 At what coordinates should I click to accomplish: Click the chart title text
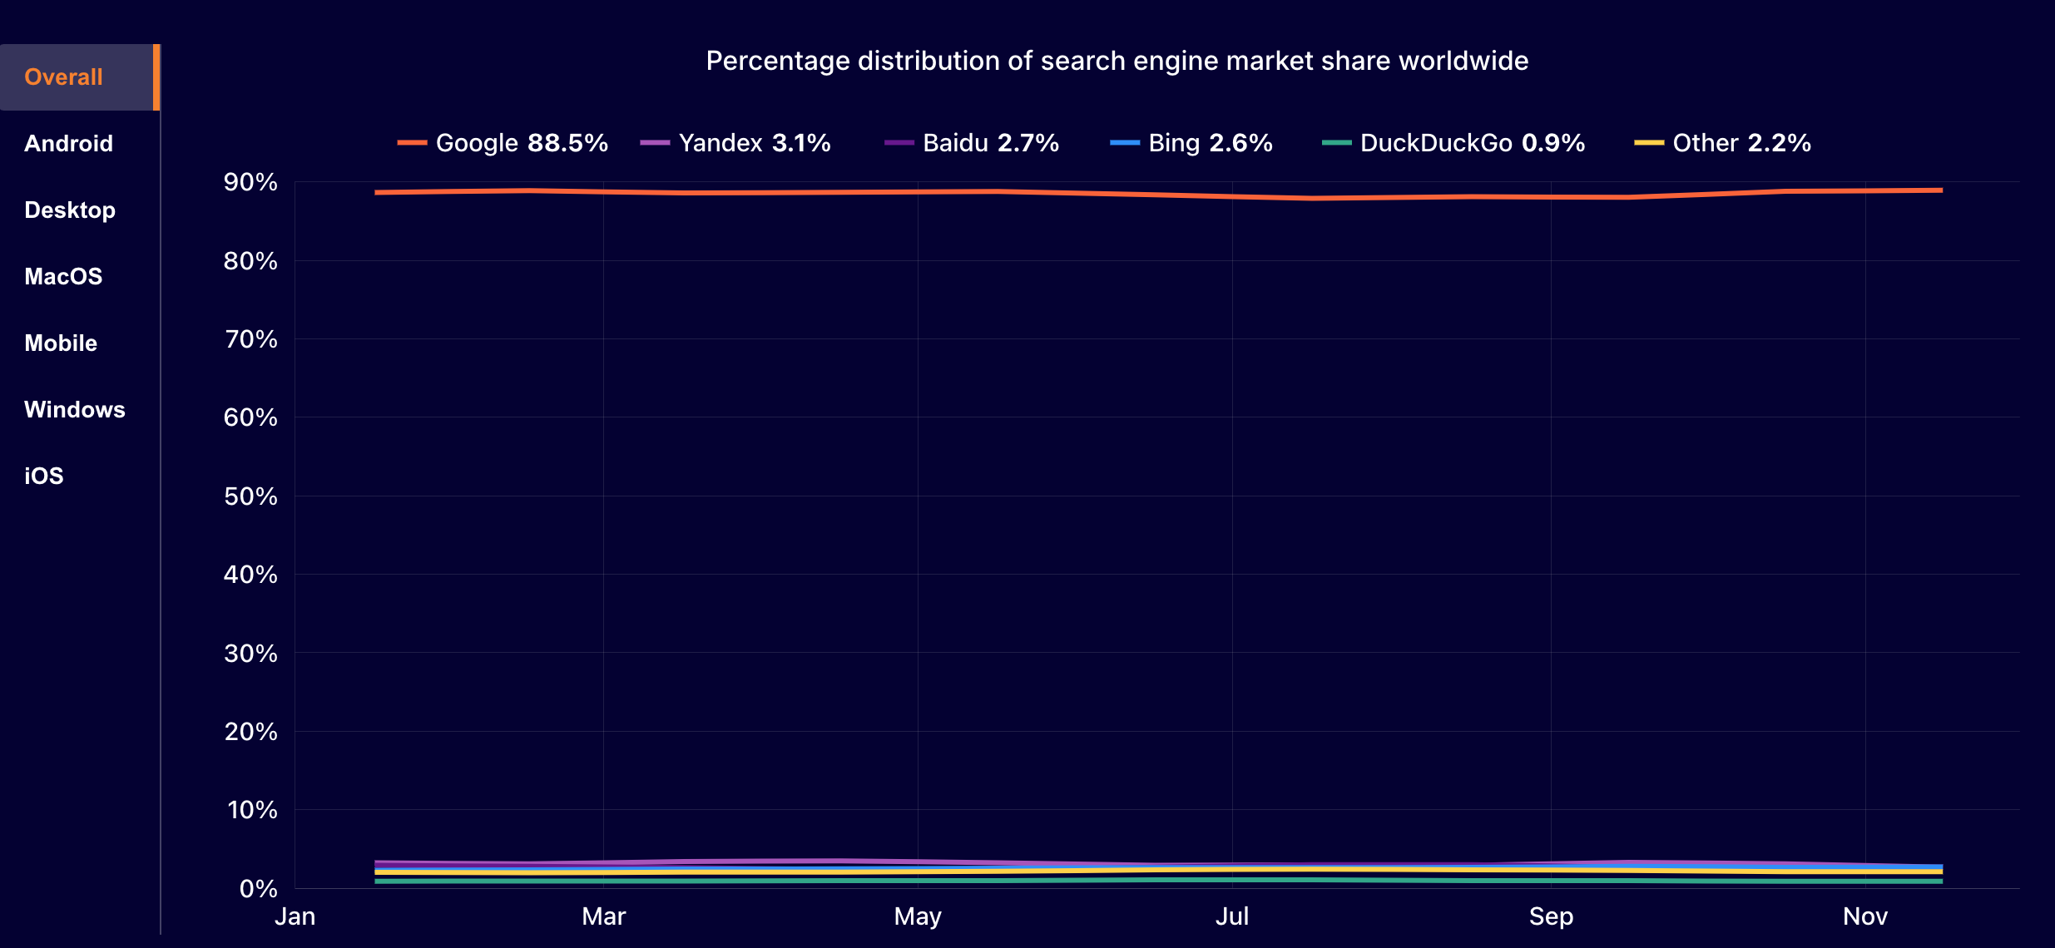point(1117,61)
